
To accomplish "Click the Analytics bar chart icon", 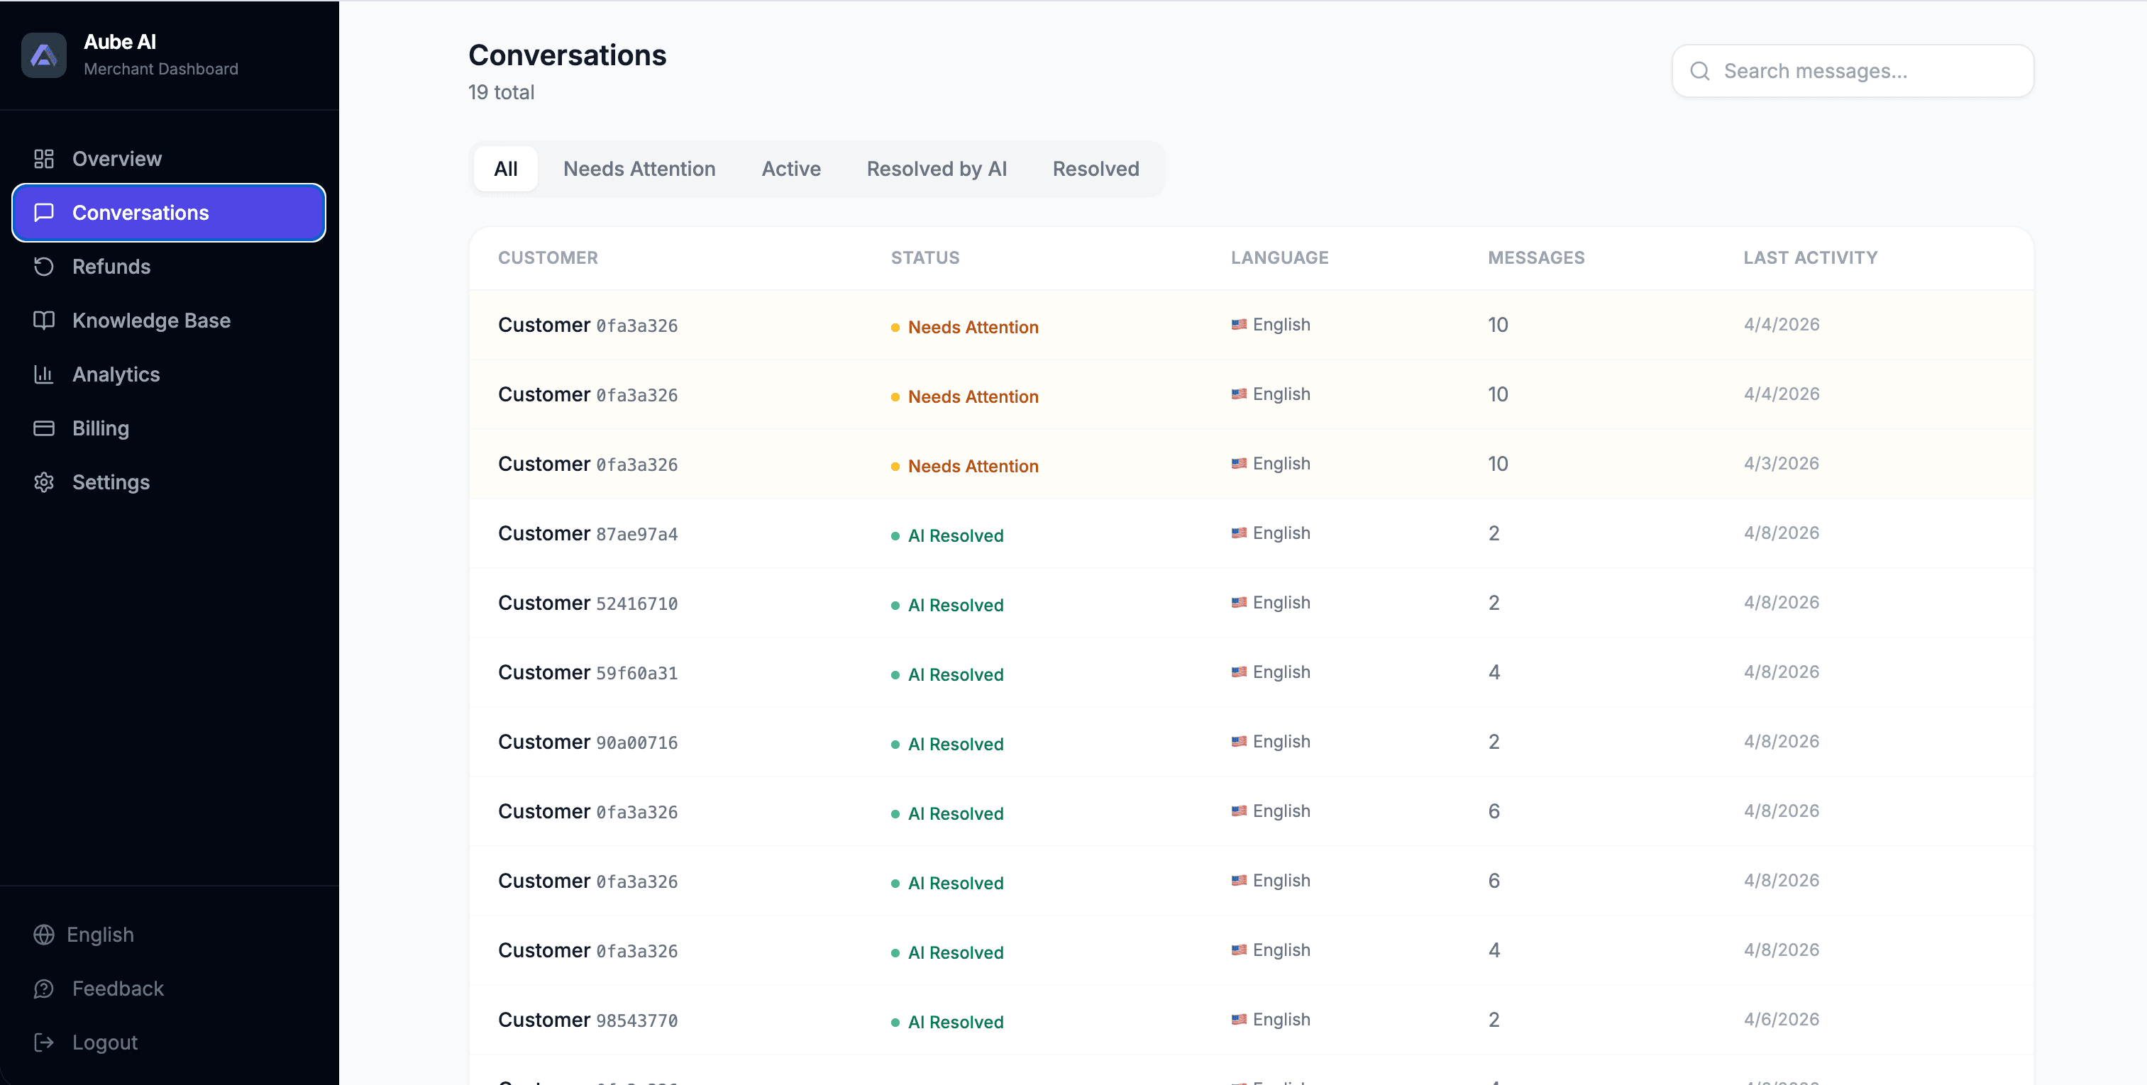I will tap(43, 374).
